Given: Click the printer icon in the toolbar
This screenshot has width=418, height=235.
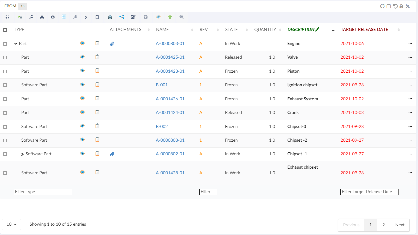Looking at the screenshot, I should 110,17.
